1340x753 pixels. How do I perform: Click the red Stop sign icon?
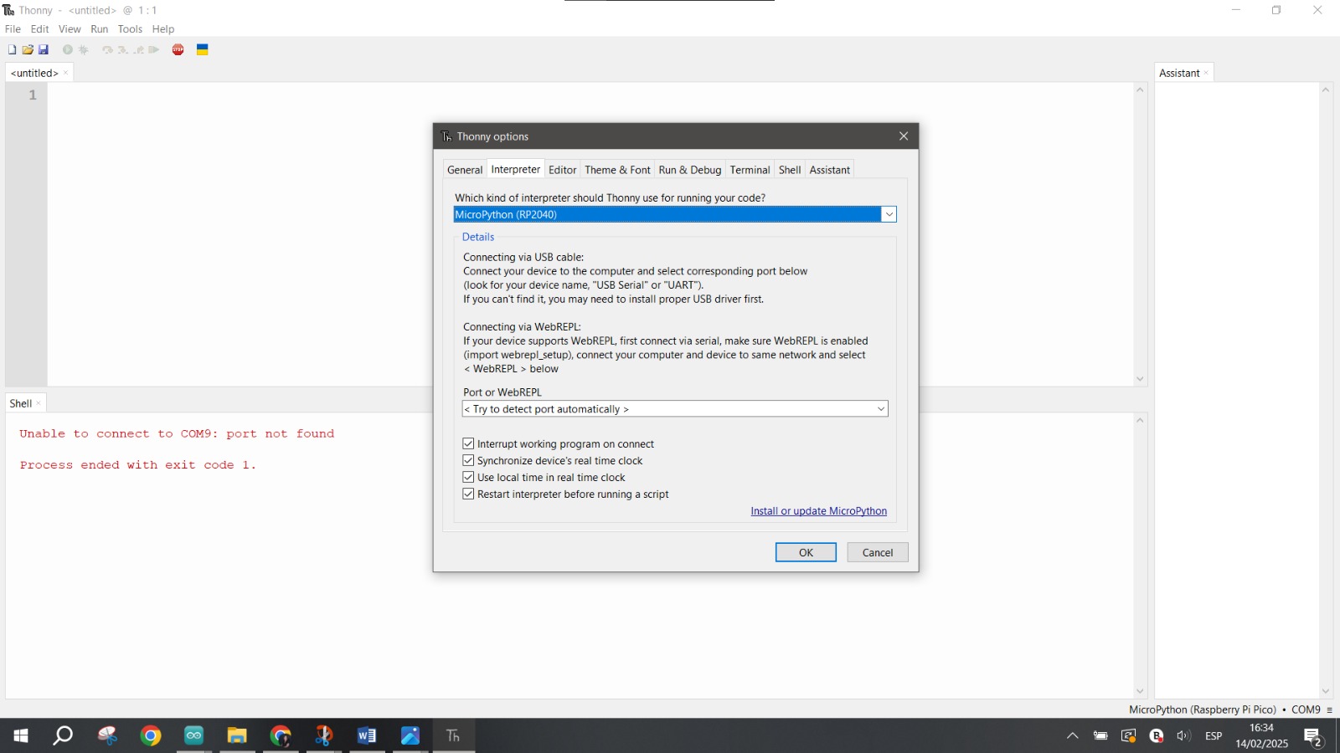coord(178,50)
